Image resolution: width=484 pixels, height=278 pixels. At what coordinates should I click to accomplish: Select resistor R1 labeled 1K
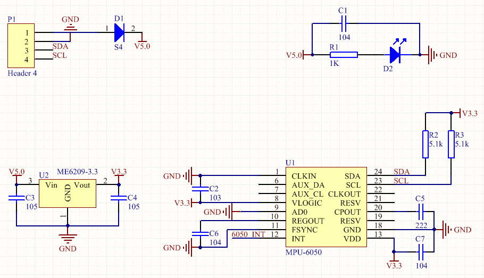(x=344, y=55)
